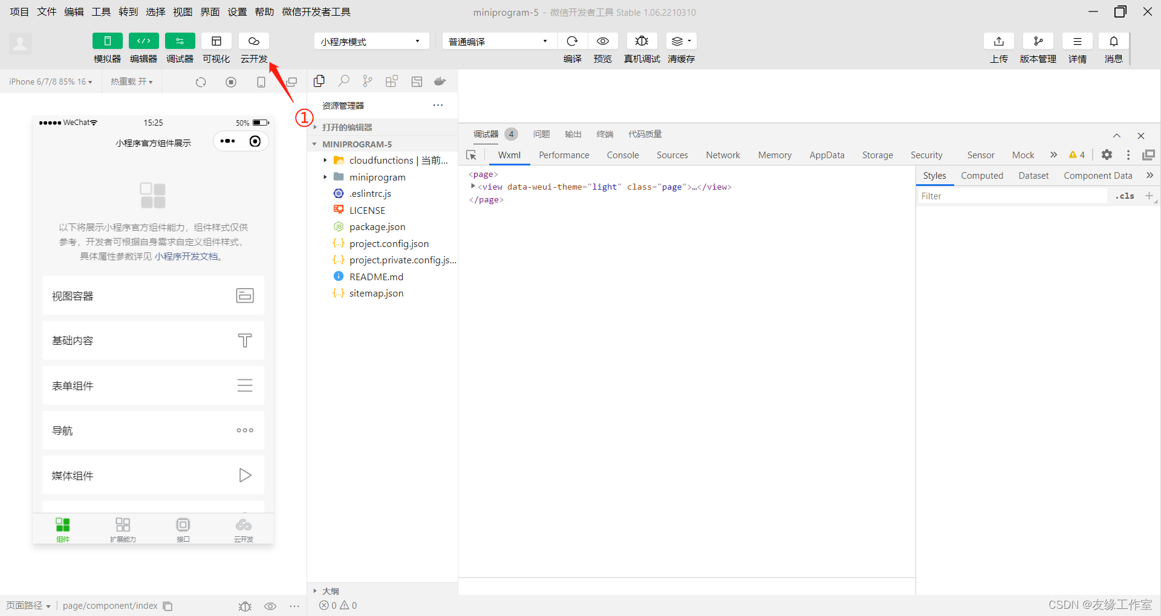Open project details (详情)
The width and height of the screenshot is (1161, 616).
pyautogui.click(x=1078, y=41)
